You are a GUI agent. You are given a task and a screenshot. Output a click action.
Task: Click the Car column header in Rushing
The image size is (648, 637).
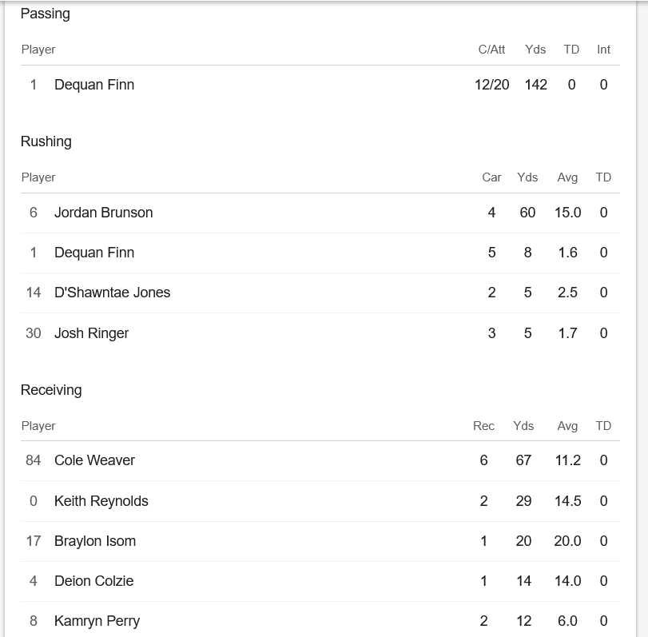pyautogui.click(x=491, y=177)
